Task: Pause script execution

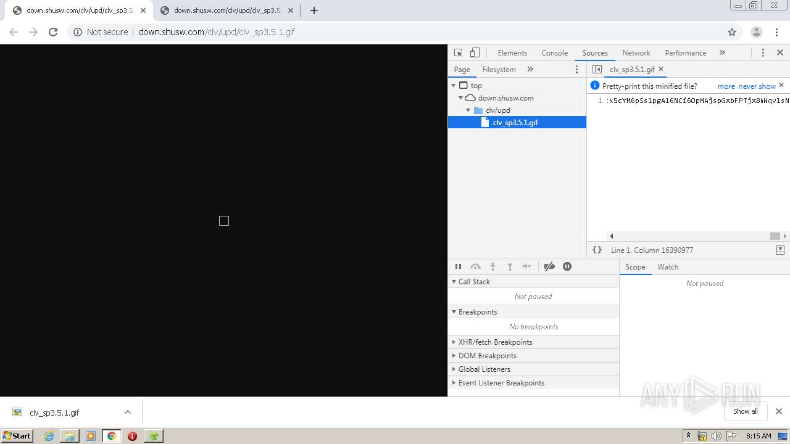Action: 458,266
